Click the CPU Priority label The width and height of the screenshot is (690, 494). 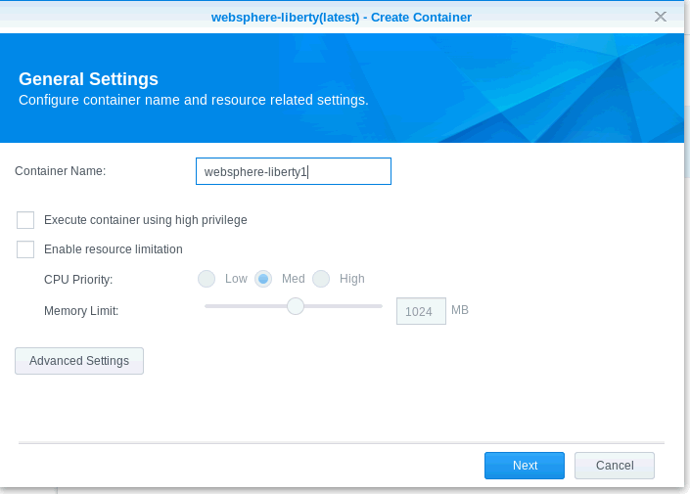(x=78, y=280)
